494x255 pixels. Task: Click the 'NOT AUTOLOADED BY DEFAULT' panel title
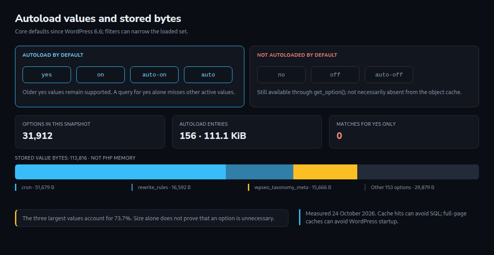[x=297, y=55]
